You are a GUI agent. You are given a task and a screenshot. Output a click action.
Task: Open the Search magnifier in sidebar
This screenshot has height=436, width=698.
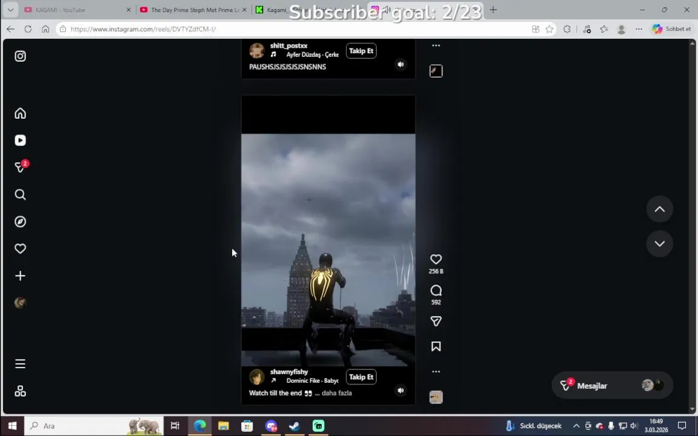point(20,194)
